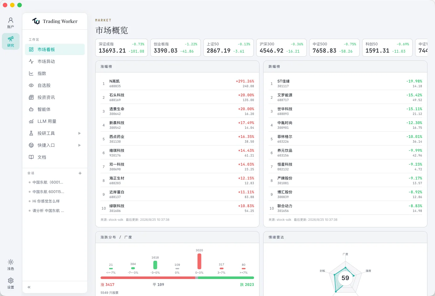Viewport: 435px width, 296px height.
Task: Open 市场看板 dashboard menu item
Action: 55,49
